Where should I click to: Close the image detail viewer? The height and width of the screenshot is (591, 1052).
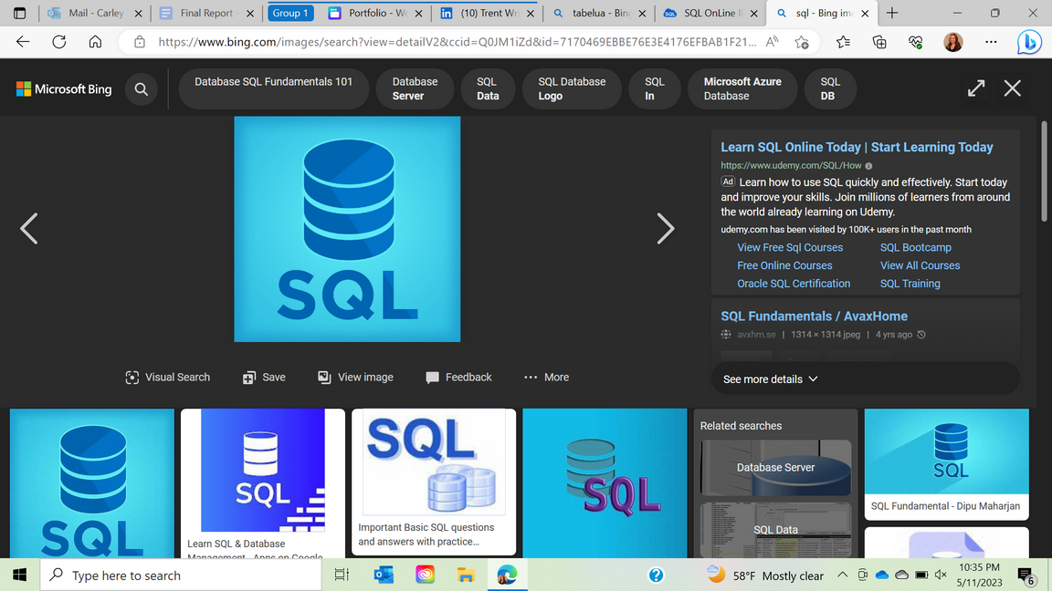tap(1013, 88)
